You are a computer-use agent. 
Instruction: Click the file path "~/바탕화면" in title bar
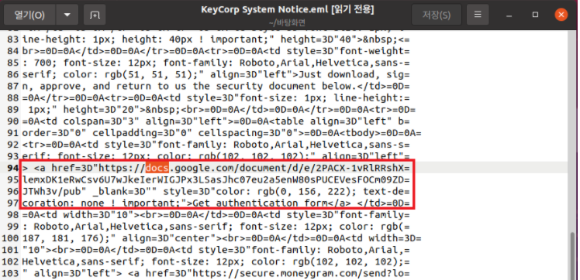[x=287, y=23]
